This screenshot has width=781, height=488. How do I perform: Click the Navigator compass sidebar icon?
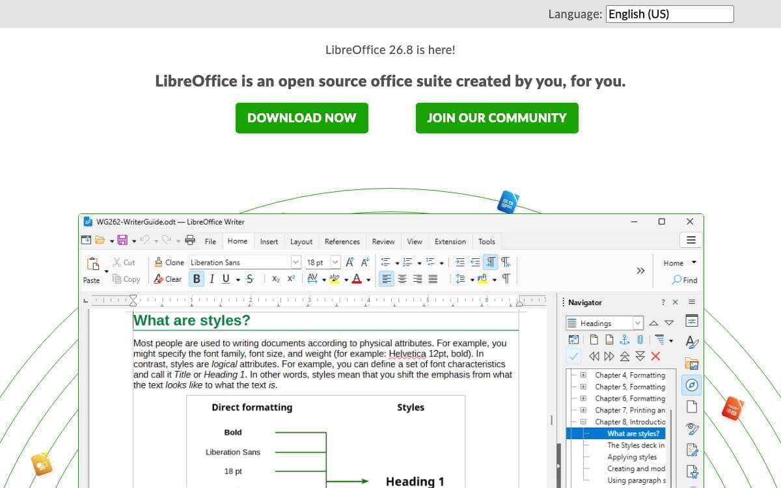[692, 385]
